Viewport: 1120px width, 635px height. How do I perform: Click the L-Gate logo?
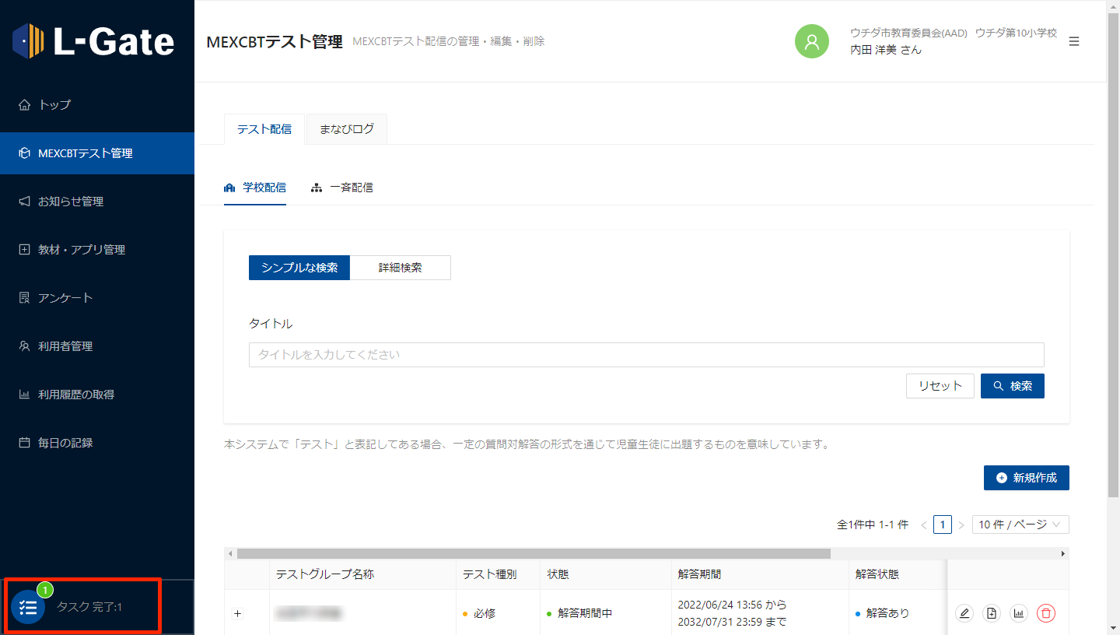[x=94, y=41]
